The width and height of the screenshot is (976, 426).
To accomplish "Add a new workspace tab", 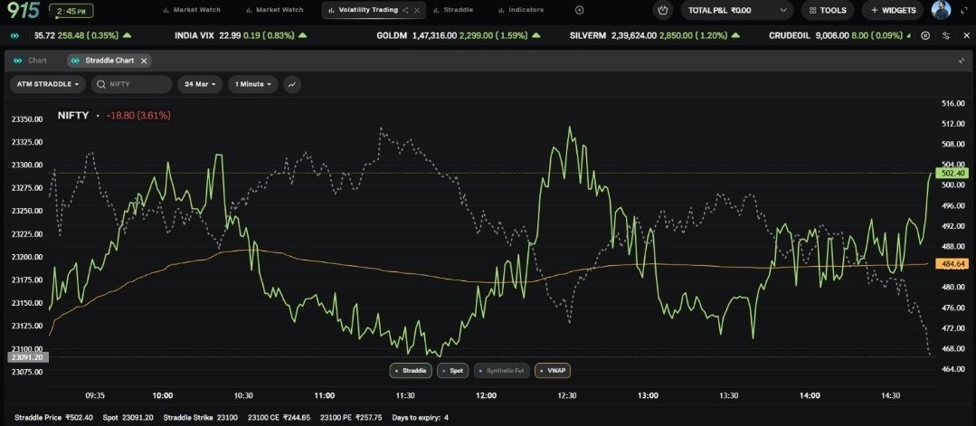I will point(580,10).
